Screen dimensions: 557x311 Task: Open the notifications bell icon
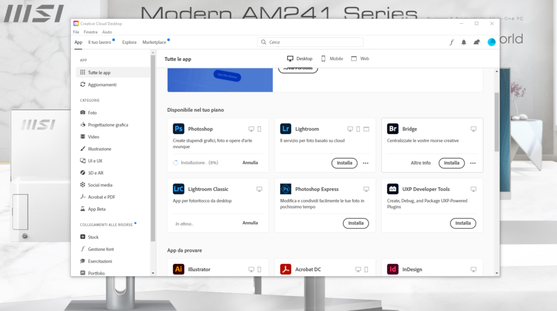tap(464, 42)
